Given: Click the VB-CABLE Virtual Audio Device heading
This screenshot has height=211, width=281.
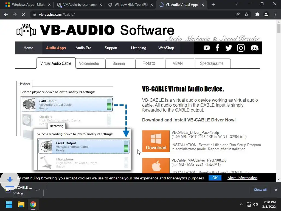Looking at the screenshot, I should [183, 89].
